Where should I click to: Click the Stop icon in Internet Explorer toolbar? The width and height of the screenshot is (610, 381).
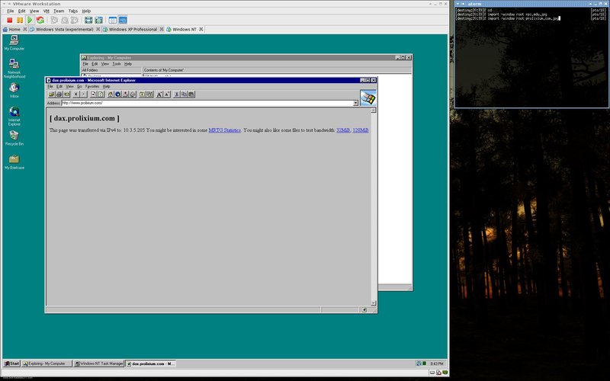tap(93, 94)
